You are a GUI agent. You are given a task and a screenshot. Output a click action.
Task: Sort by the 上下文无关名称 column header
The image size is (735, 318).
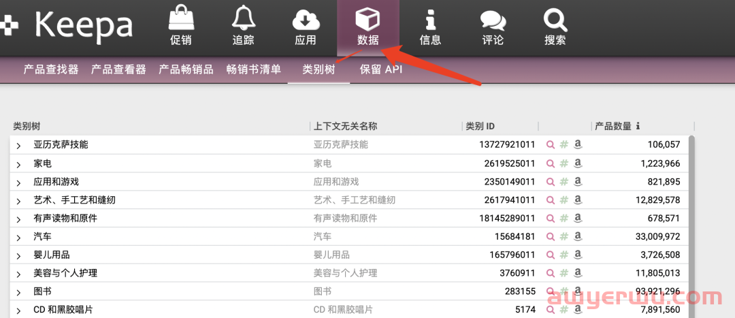tap(346, 126)
